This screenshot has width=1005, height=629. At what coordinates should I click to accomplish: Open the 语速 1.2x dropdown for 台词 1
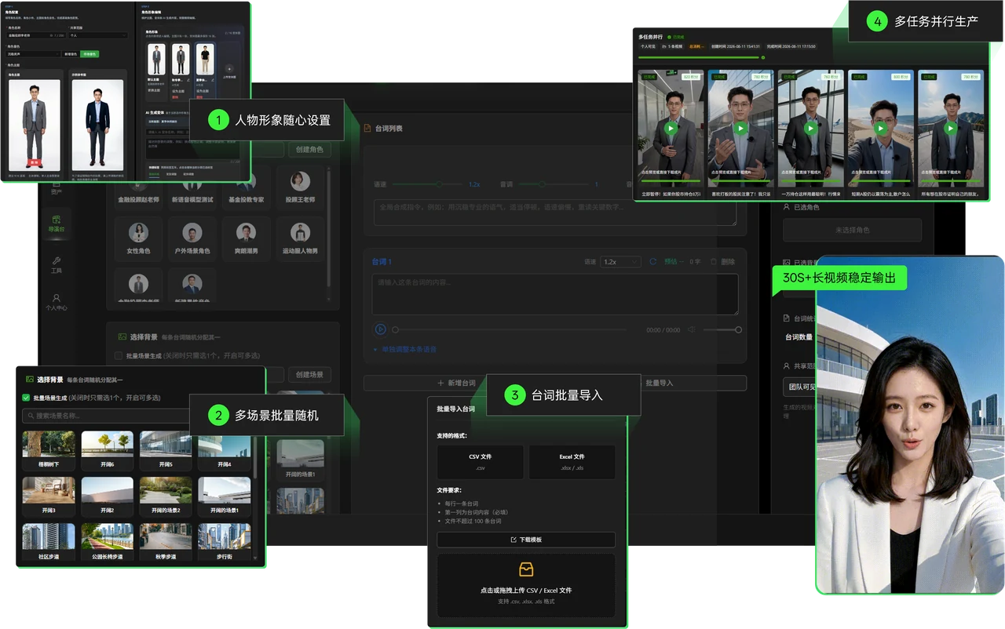[620, 262]
